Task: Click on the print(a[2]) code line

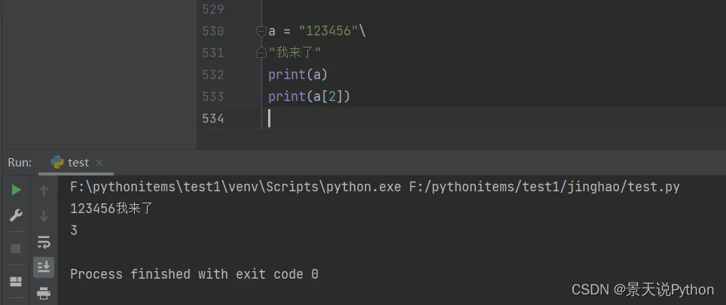Action: click(x=310, y=96)
